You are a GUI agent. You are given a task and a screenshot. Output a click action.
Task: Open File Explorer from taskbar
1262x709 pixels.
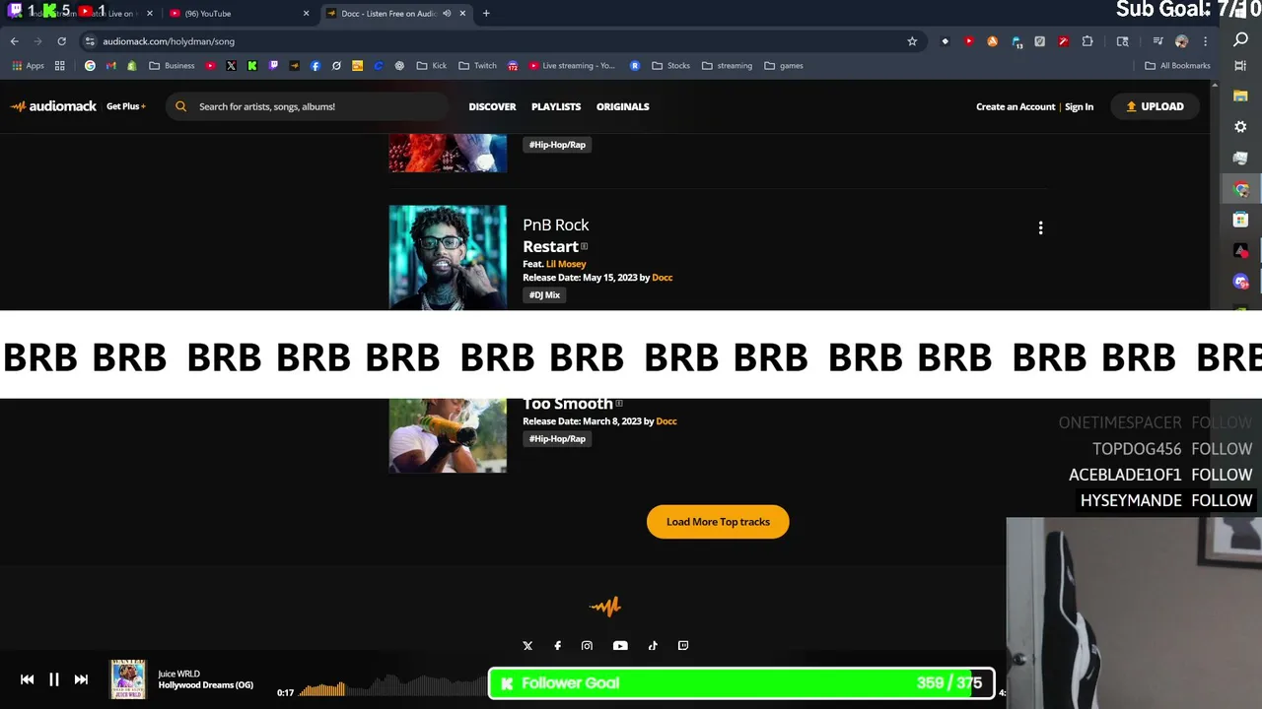(x=1240, y=97)
